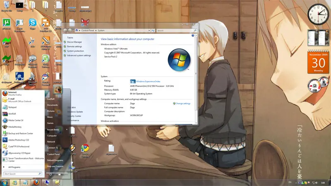
Task: Click the help question mark icon in System window
Action: coord(193,36)
